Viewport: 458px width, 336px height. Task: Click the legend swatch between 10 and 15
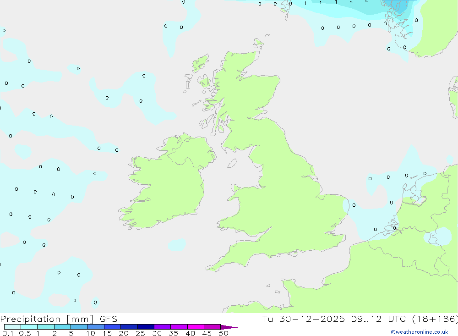point(96,327)
